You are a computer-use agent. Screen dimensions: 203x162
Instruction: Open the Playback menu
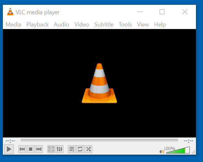(38, 25)
